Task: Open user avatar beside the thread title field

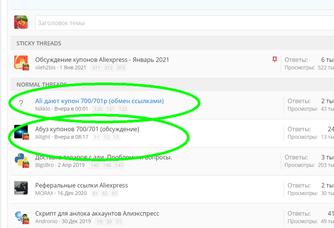Action: [x=21, y=22]
